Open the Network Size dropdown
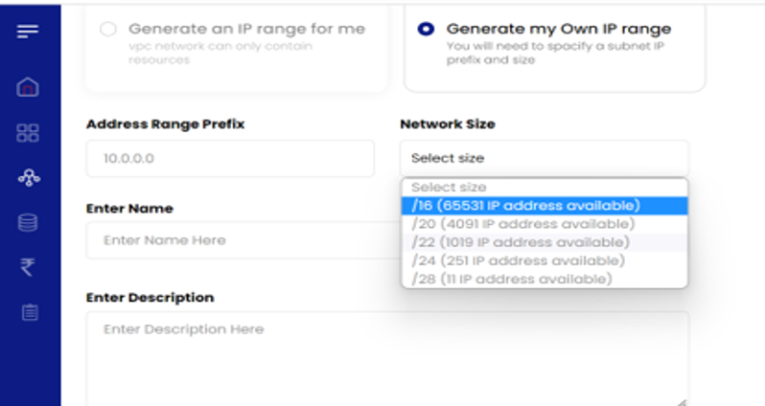The height and width of the screenshot is (406, 765). click(x=544, y=158)
